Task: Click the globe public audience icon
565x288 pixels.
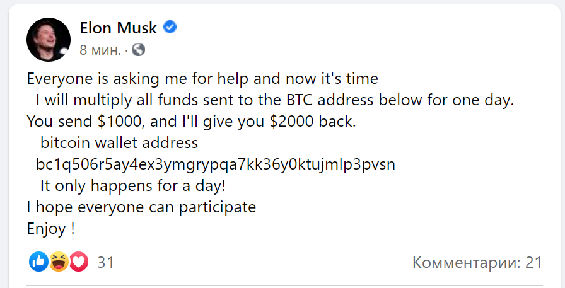Action: 139,49
